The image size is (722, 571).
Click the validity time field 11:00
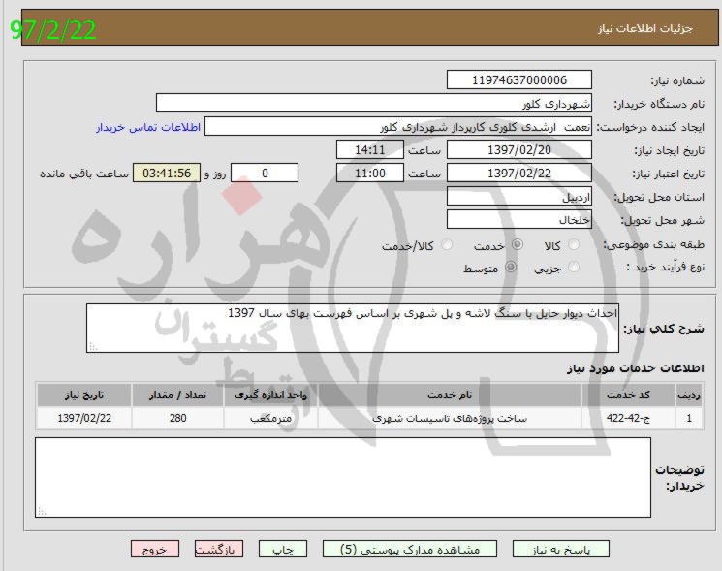click(x=370, y=174)
